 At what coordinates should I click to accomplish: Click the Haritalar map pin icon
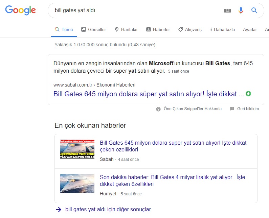click(117, 29)
